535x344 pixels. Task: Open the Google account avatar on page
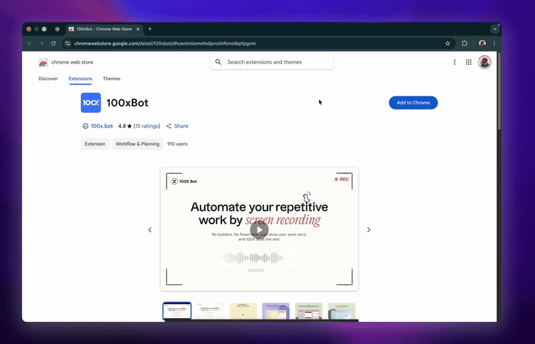(484, 62)
